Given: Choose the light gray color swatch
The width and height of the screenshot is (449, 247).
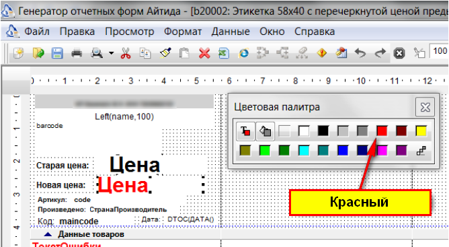Looking at the screenshot, I should (x=343, y=131).
